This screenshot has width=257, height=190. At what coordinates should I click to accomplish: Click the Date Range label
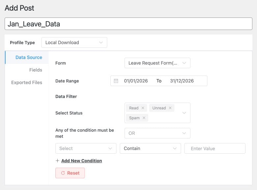point(67,81)
